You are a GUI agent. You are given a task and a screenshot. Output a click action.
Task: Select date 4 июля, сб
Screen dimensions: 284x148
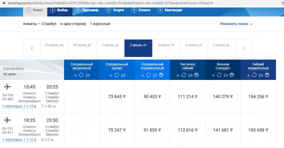pyautogui.click(x=194, y=48)
